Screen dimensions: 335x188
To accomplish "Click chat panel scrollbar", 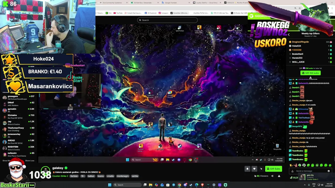I will [334, 159].
